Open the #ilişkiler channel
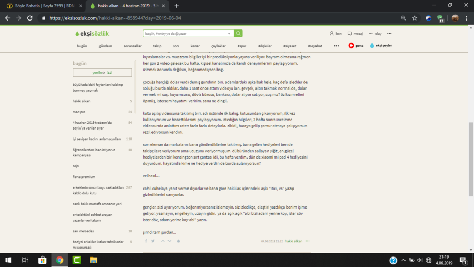The image size is (474, 267). [265, 46]
